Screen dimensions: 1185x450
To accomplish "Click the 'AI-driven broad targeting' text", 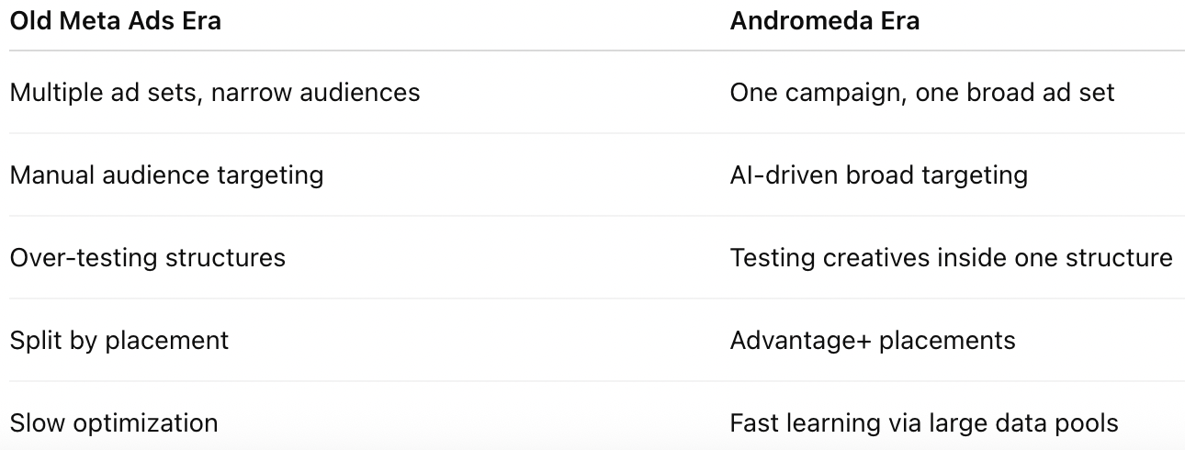I will [879, 174].
